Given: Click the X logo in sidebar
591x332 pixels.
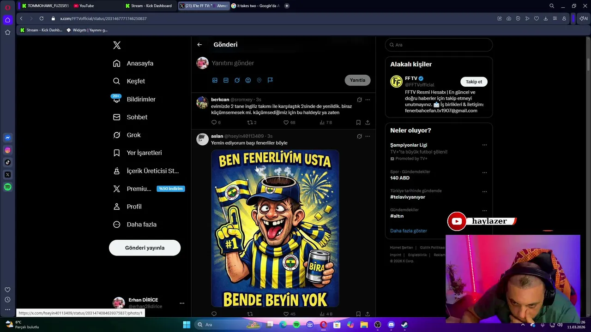Looking at the screenshot, I should [x=117, y=45].
